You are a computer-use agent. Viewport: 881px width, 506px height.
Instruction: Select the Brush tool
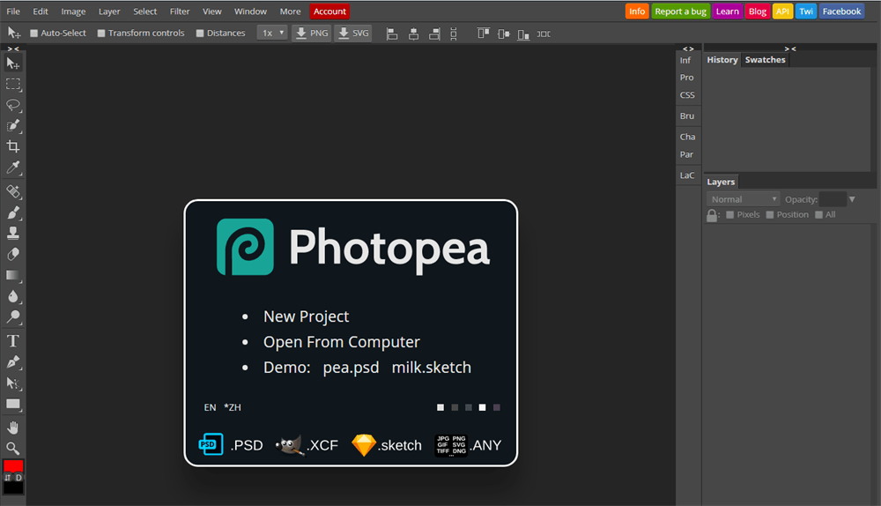pos(13,212)
